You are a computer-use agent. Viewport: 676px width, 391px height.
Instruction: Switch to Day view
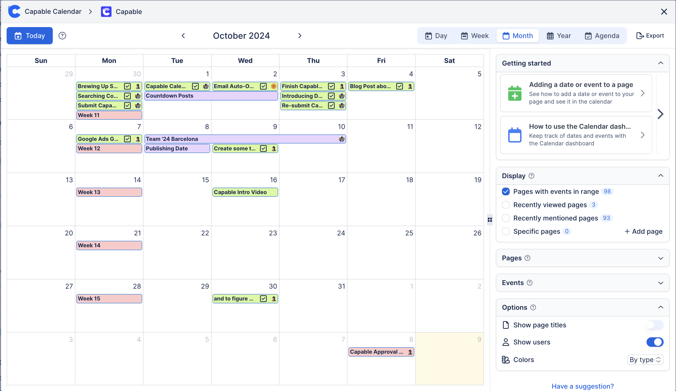(x=436, y=36)
